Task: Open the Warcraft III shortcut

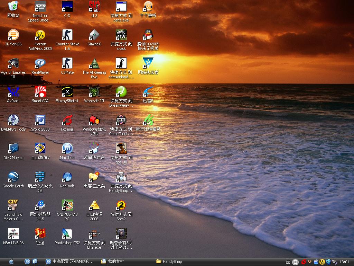Action: tap(94, 92)
